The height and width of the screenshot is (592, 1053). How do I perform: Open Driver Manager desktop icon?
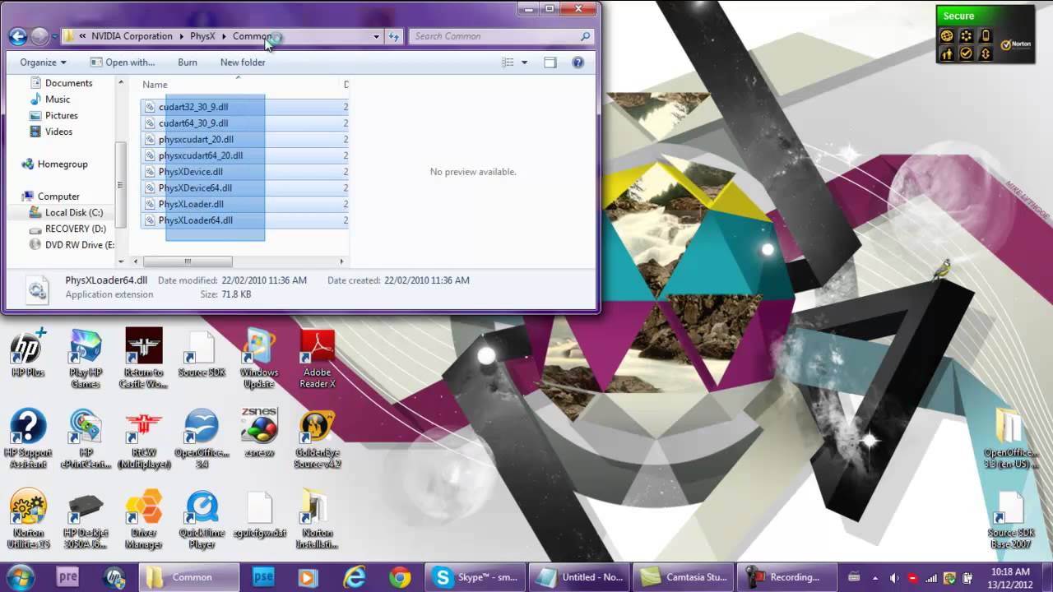144,520
